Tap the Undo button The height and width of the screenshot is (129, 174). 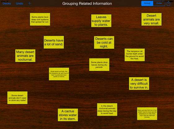(20, 3)
